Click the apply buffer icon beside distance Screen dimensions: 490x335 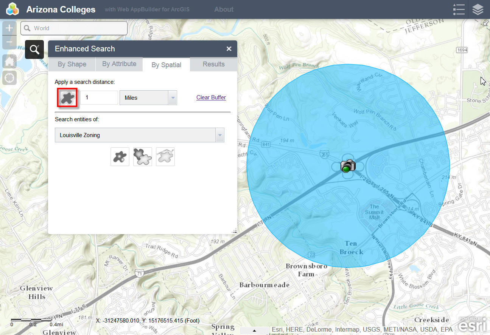point(67,98)
